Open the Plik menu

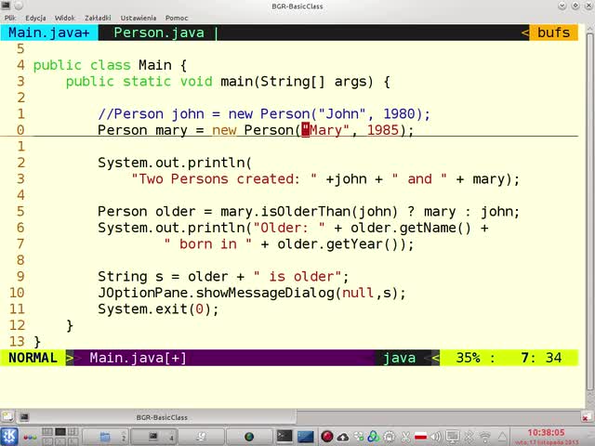[10, 18]
